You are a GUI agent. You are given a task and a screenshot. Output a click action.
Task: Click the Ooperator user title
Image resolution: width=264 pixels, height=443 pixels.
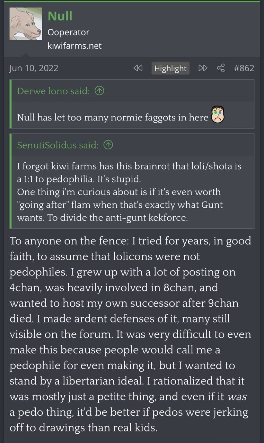[x=68, y=32]
